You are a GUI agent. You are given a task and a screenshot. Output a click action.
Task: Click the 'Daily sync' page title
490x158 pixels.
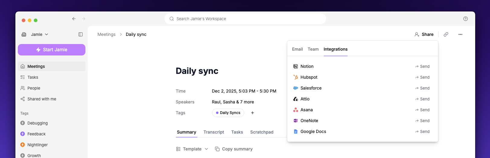(x=197, y=71)
